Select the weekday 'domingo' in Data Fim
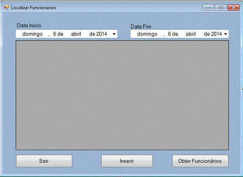The height and width of the screenshot is (177, 243). coord(147,34)
